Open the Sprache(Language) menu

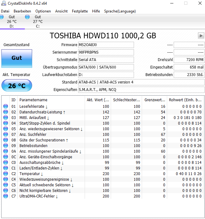coord(120,11)
